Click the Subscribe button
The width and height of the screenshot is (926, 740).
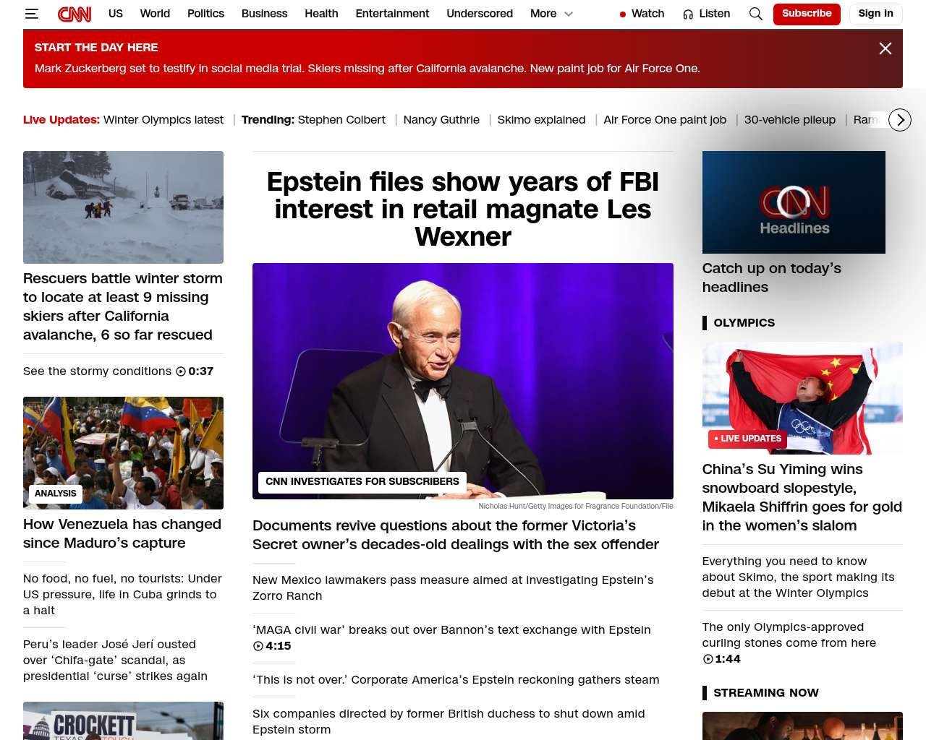[807, 14]
